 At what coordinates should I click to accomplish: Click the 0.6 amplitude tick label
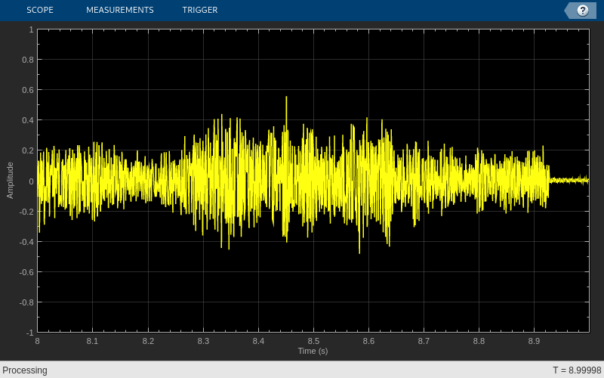coord(27,90)
